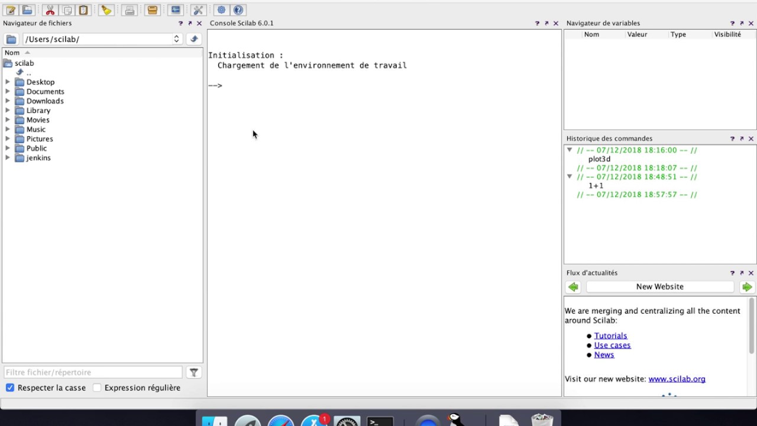Click the select directory folder icon
Image resolution: width=757 pixels, height=426 pixels.
tap(11, 39)
